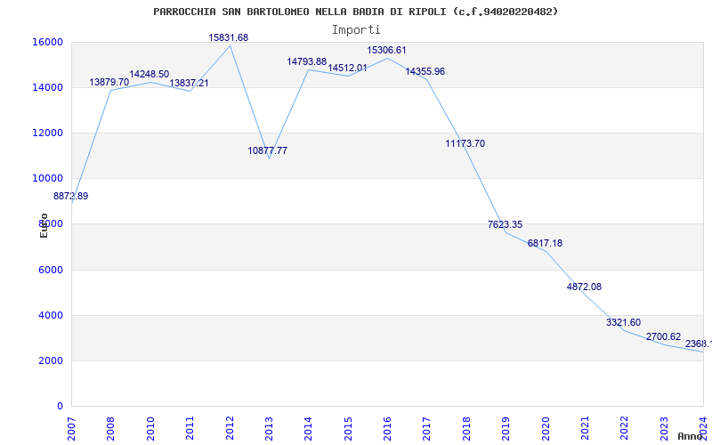Click y-axis tick 0
The height and width of the screenshot is (445, 712).
pyautogui.click(x=60, y=406)
